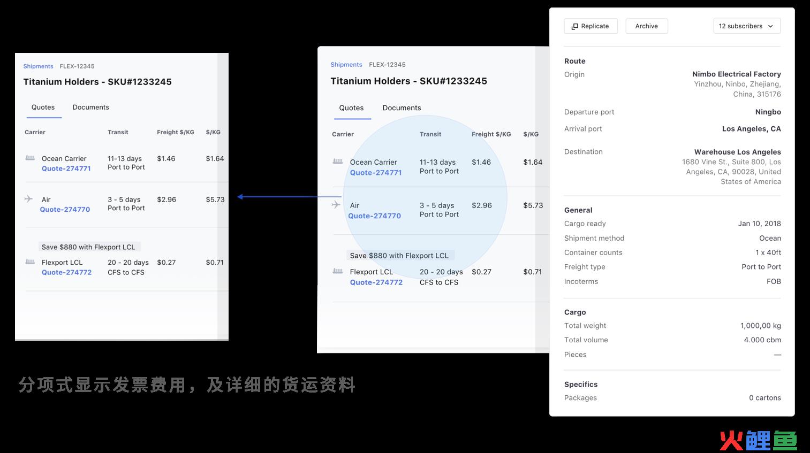
Task: Click the $0.27 freight value in the middle window
Action: click(481, 272)
